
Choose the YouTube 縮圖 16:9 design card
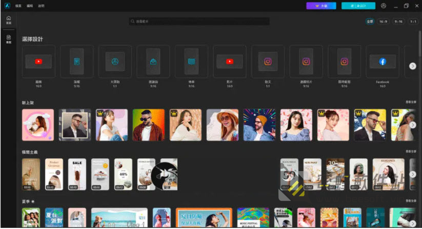pos(38,61)
